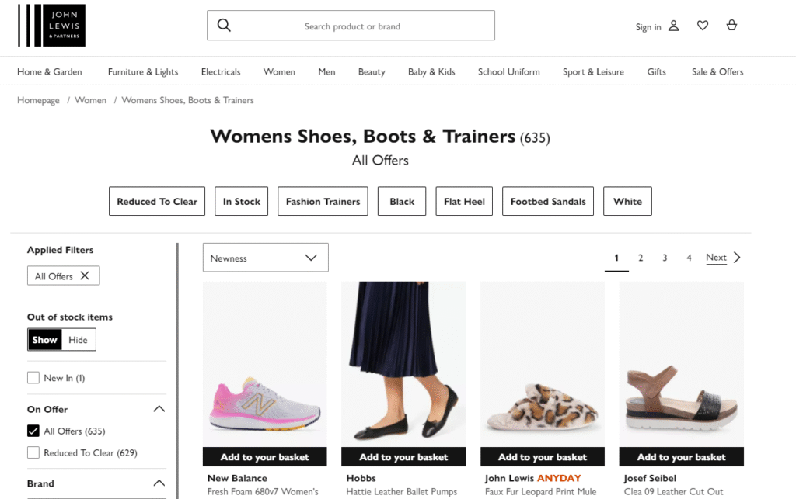Open the Sale & Offers menu
This screenshot has height=499, width=796.
pyautogui.click(x=717, y=72)
